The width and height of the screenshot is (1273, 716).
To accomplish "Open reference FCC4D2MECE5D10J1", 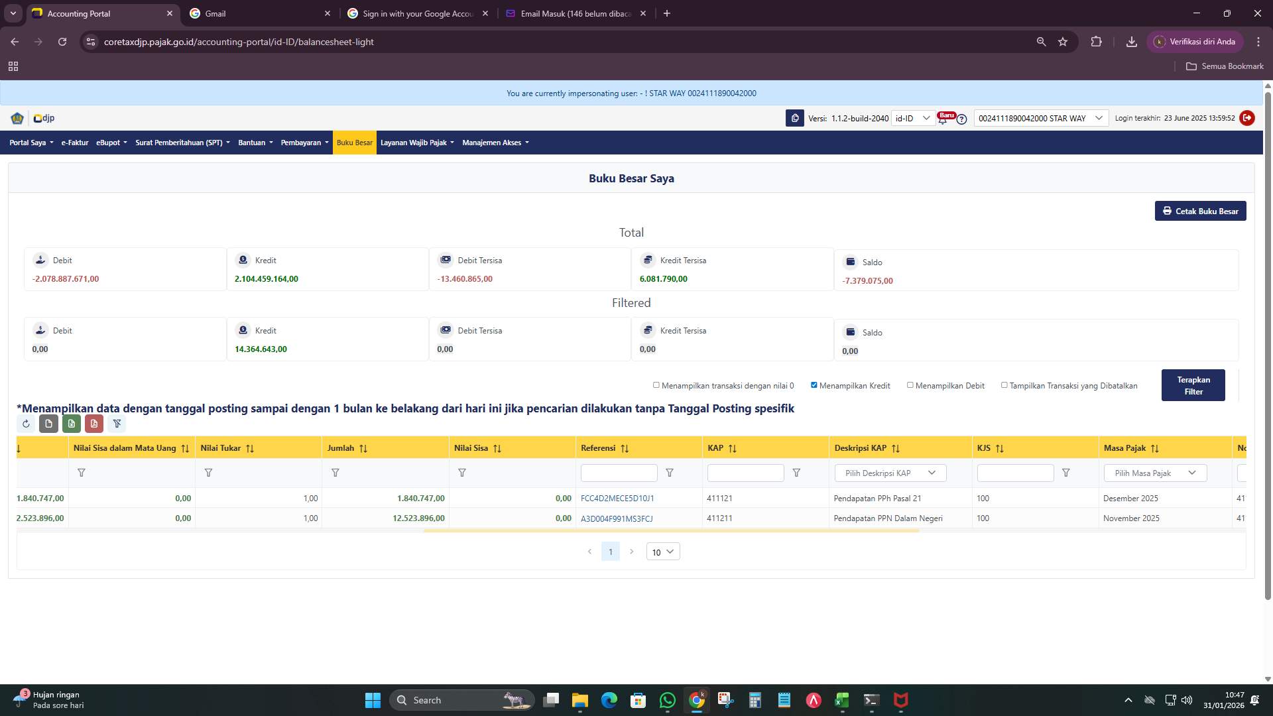I will (x=617, y=498).
